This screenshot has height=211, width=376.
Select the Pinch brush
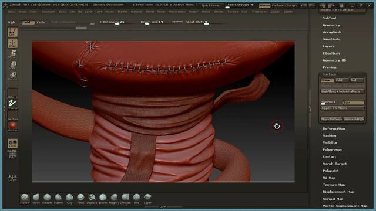[80, 199]
